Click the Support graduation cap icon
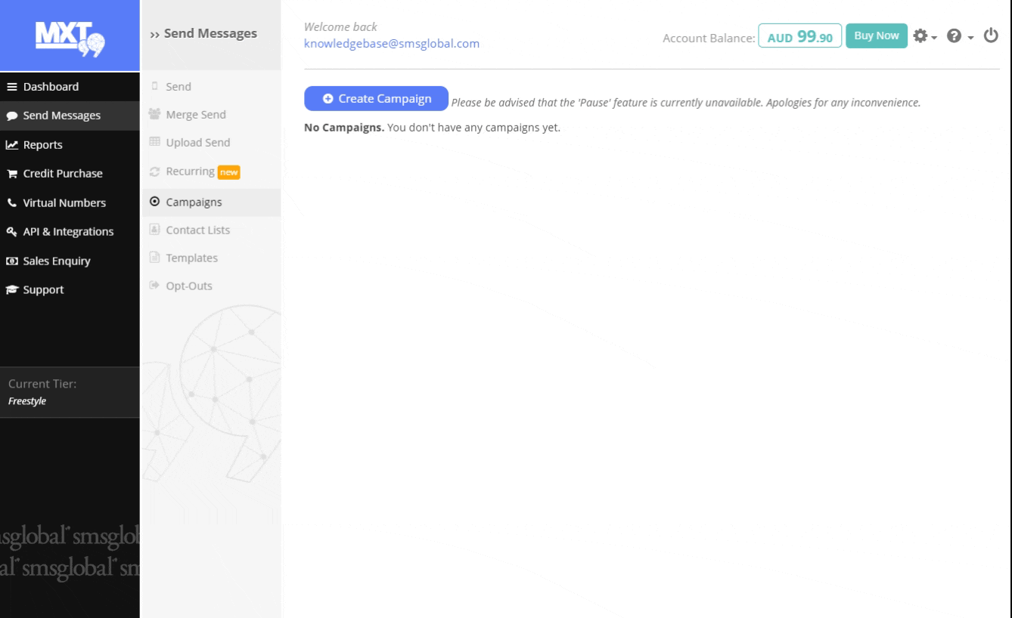1012x618 pixels. tap(12, 290)
